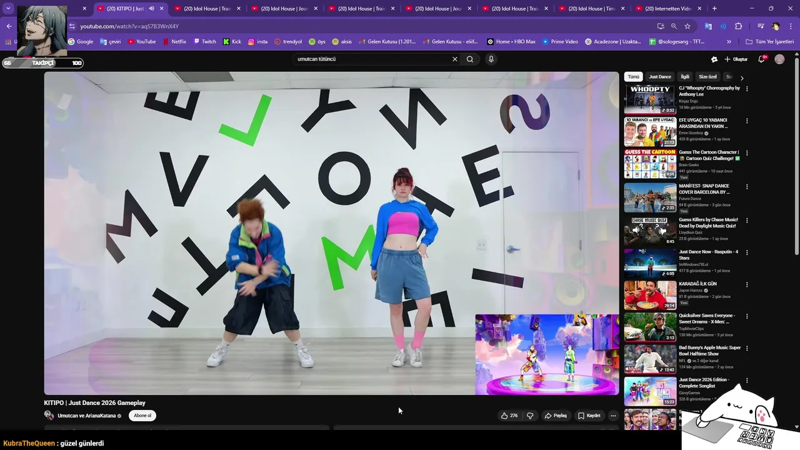Like the video with 276 likes
Image resolution: width=800 pixels, height=450 pixels.
click(509, 416)
